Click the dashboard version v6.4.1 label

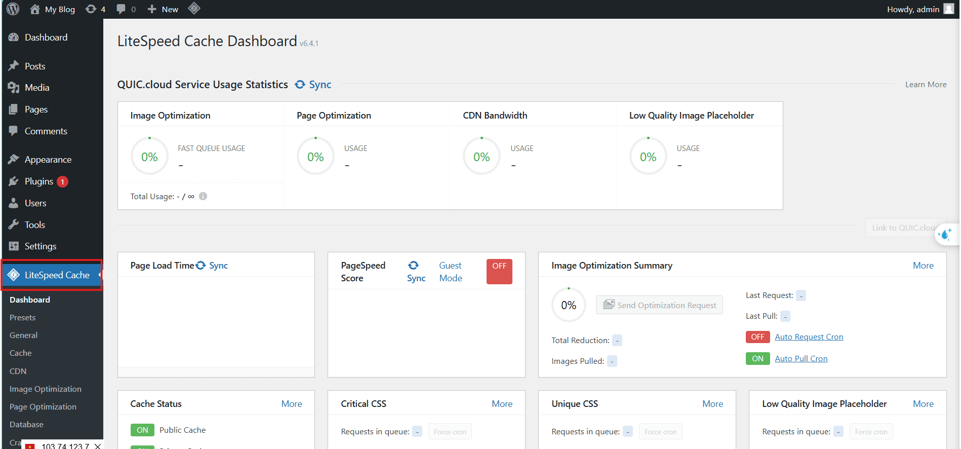(309, 44)
